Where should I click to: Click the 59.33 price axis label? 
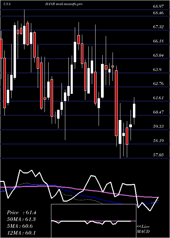click(x=158, y=126)
